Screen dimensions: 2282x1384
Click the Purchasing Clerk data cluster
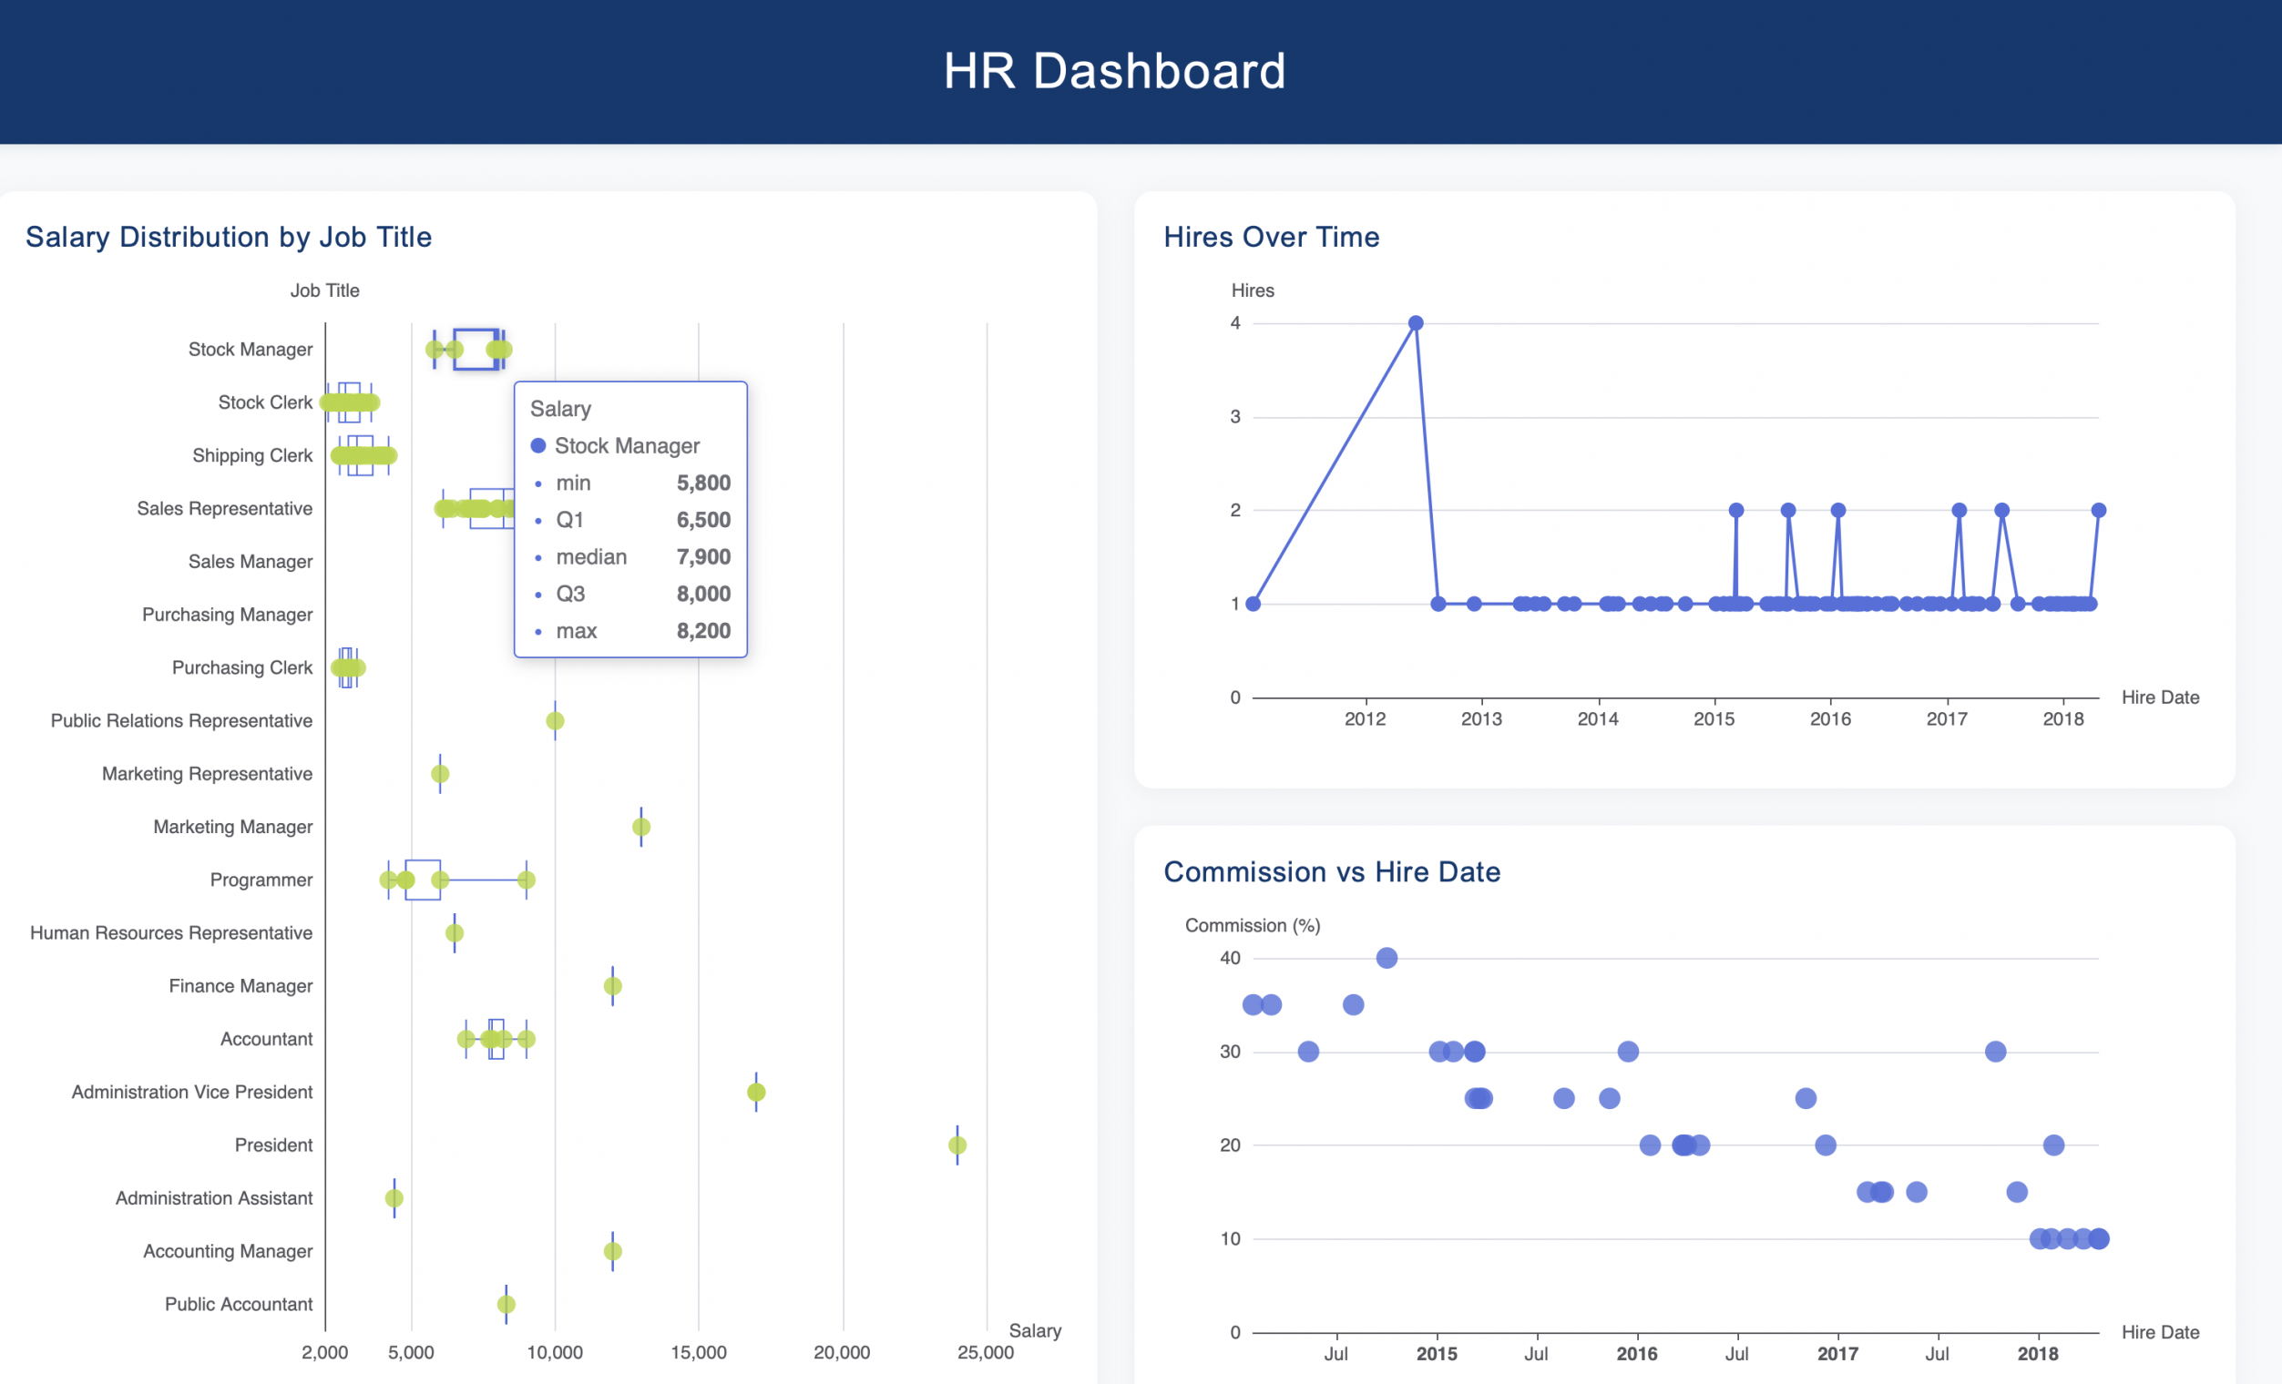pyautogui.click(x=347, y=667)
